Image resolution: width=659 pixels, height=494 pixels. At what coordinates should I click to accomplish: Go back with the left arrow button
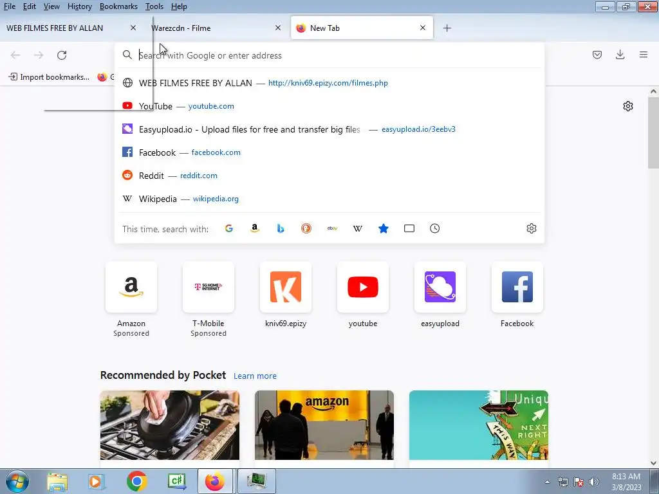click(x=15, y=55)
